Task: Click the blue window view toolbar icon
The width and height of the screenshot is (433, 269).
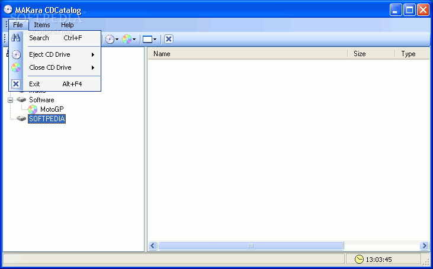Action: tap(147, 40)
